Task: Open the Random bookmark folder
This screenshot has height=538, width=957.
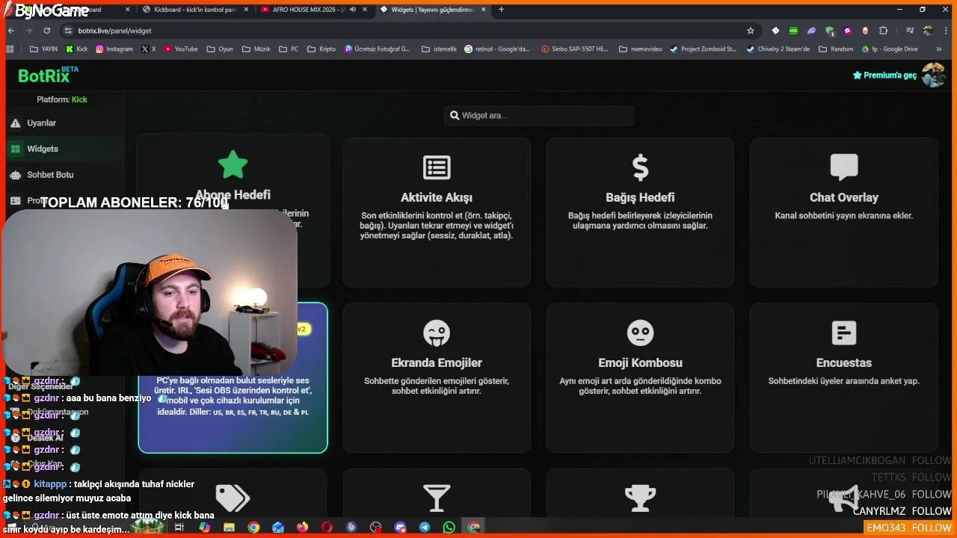Action: point(836,49)
